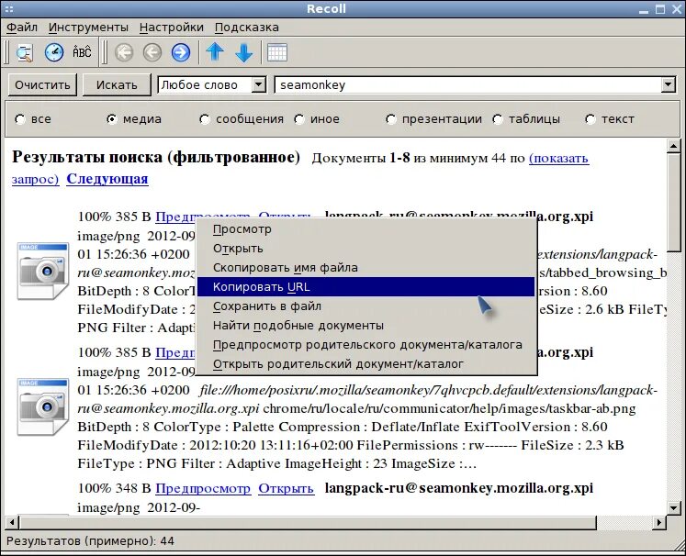Click the first image result camera thumbnail
Viewport: 686px width, 556px height.
(x=43, y=271)
